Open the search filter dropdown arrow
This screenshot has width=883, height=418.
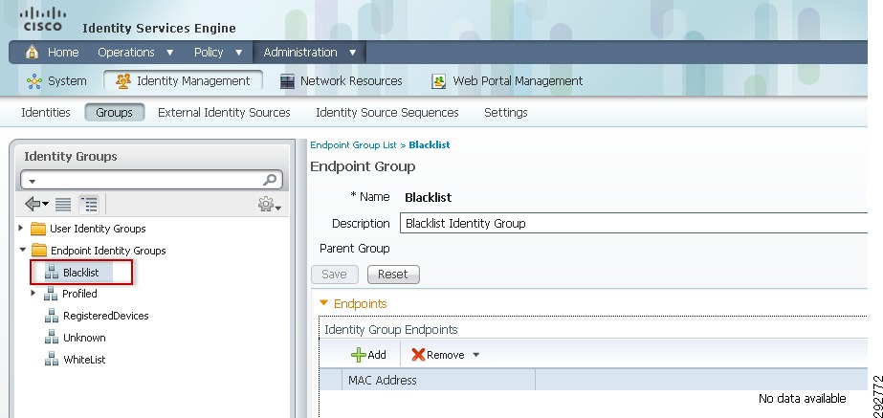(33, 182)
